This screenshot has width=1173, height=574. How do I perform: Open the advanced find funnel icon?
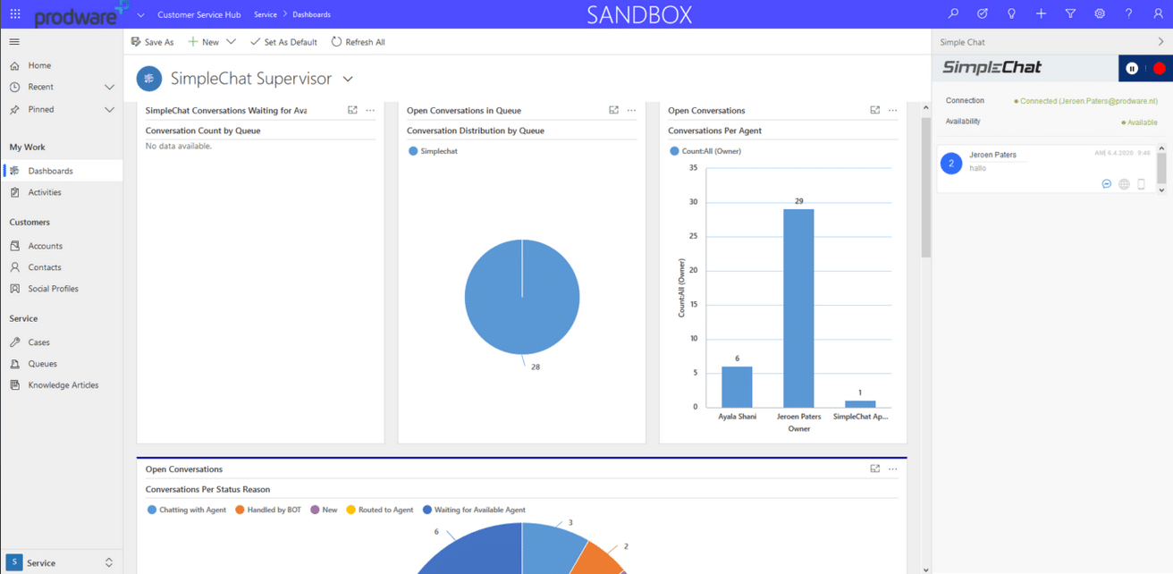1070,14
